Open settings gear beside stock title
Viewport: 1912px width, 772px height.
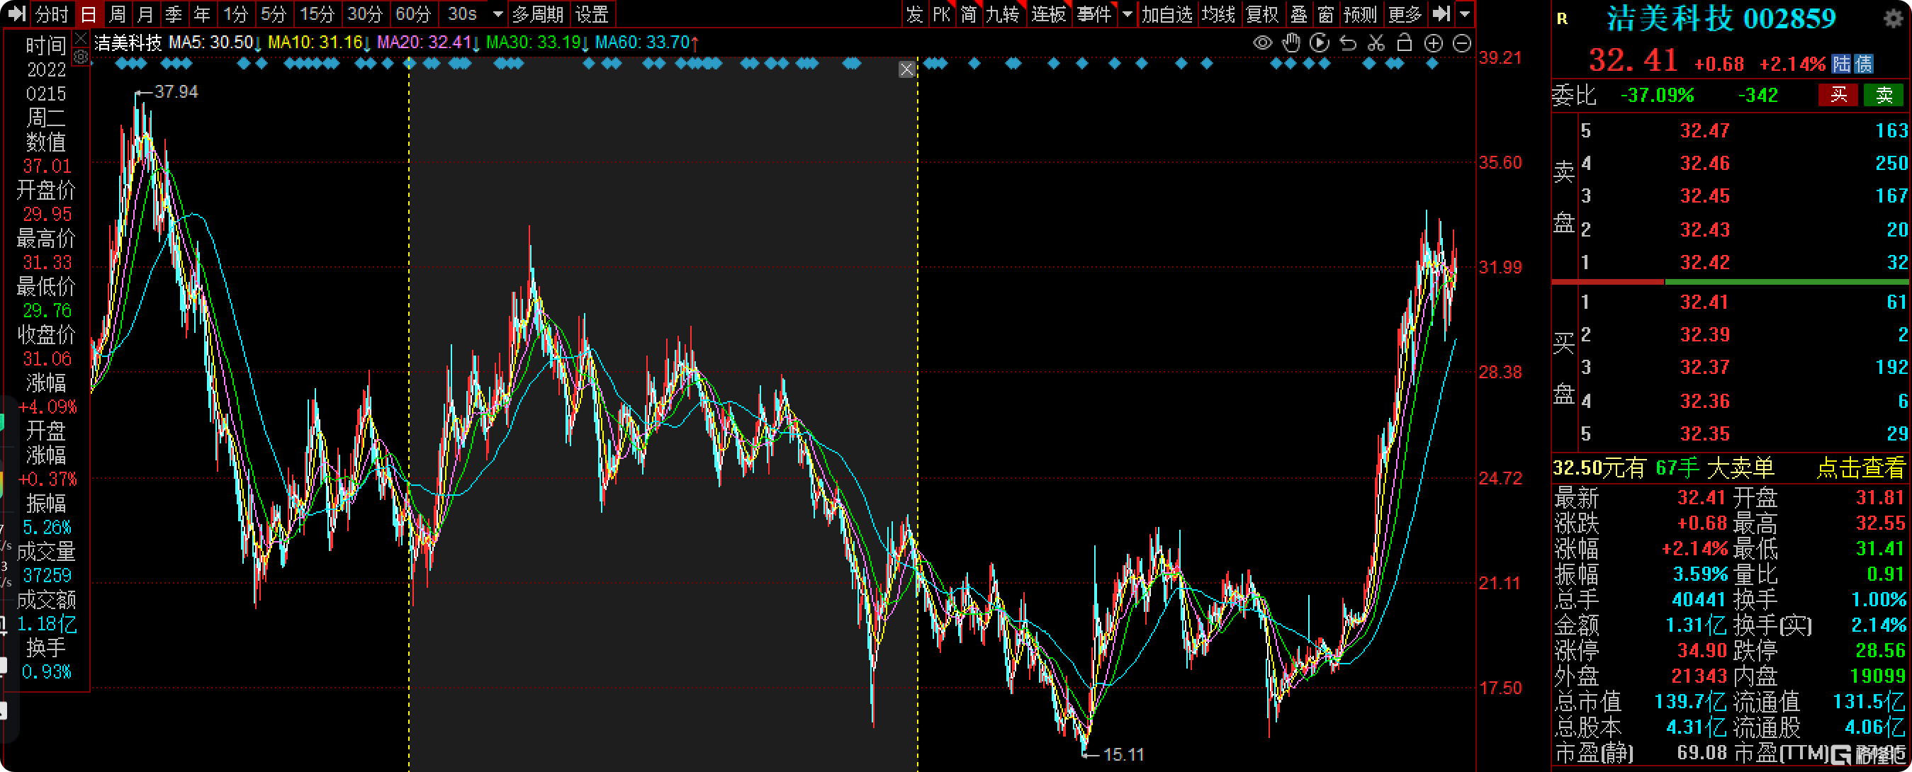pyautogui.click(x=1893, y=18)
